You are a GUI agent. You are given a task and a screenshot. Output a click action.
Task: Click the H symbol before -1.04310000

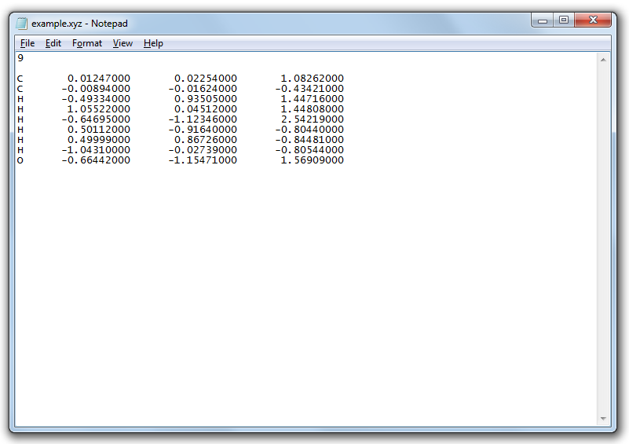(20, 150)
